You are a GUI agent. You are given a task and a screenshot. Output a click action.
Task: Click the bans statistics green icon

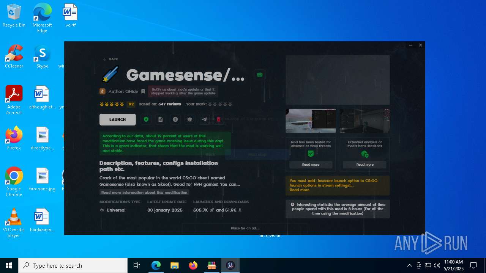tap(365, 154)
